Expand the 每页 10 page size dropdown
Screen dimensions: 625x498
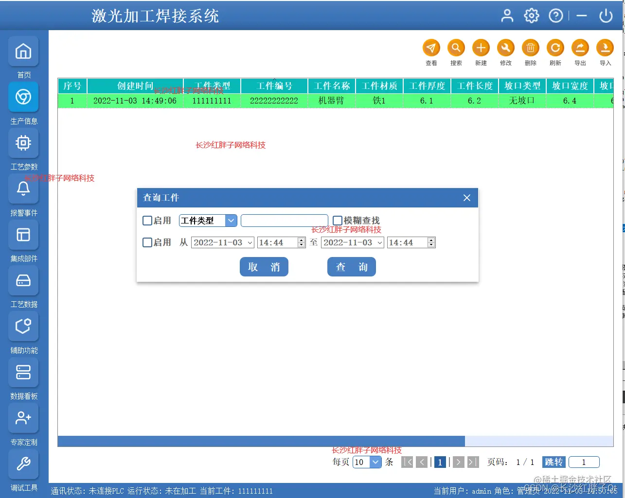[375, 462]
